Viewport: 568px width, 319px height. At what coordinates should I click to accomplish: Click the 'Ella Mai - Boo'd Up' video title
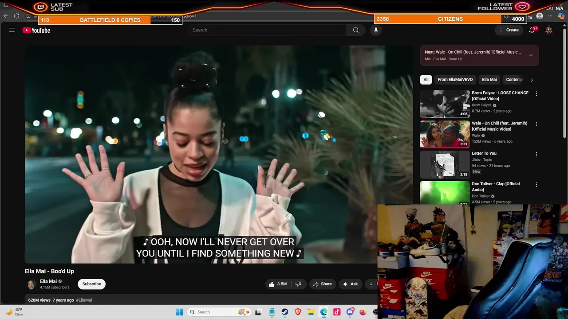click(x=49, y=271)
